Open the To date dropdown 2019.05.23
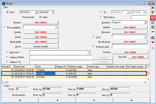Image resolution: width=156 pixels, height=104 pixels. pos(128,12)
